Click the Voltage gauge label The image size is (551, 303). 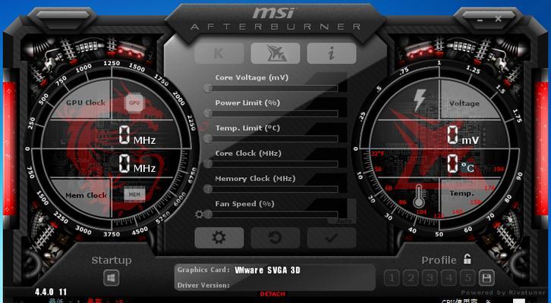point(464,104)
